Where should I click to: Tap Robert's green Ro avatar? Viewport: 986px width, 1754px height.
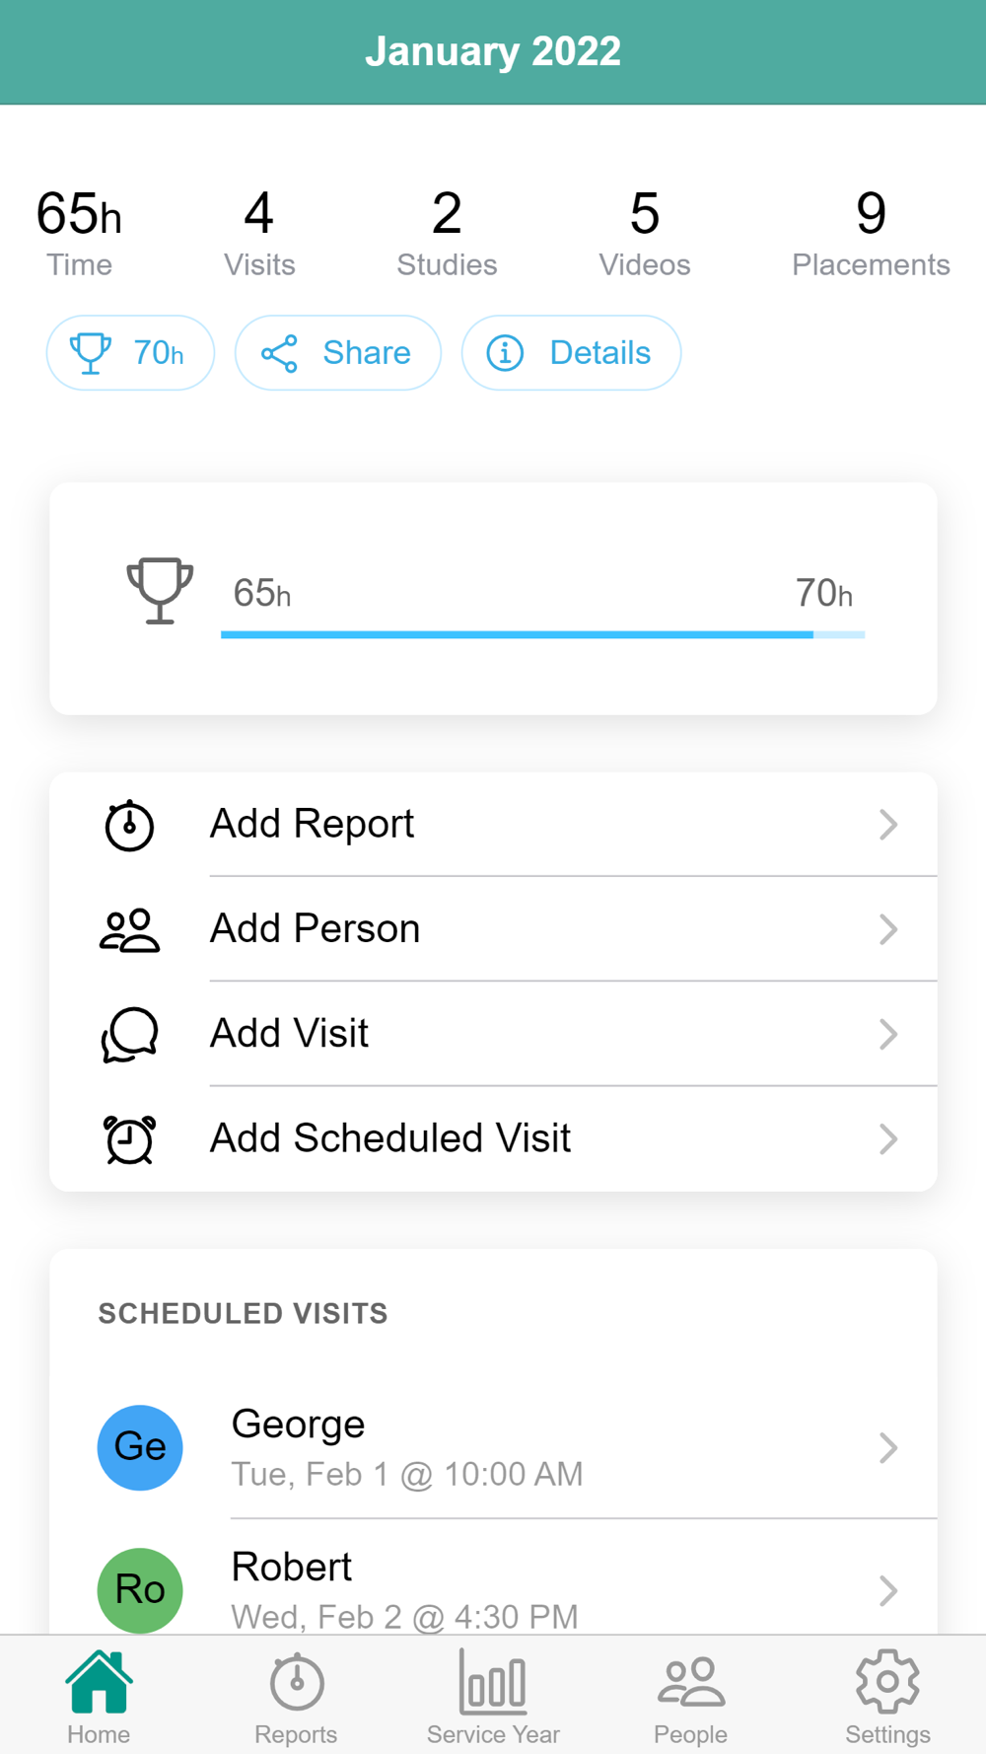point(140,1589)
